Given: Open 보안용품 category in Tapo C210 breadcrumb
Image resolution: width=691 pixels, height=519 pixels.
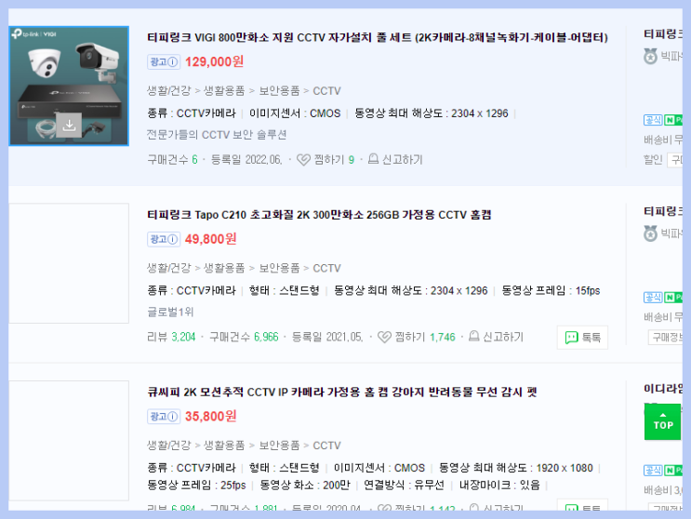Looking at the screenshot, I should (279, 268).
